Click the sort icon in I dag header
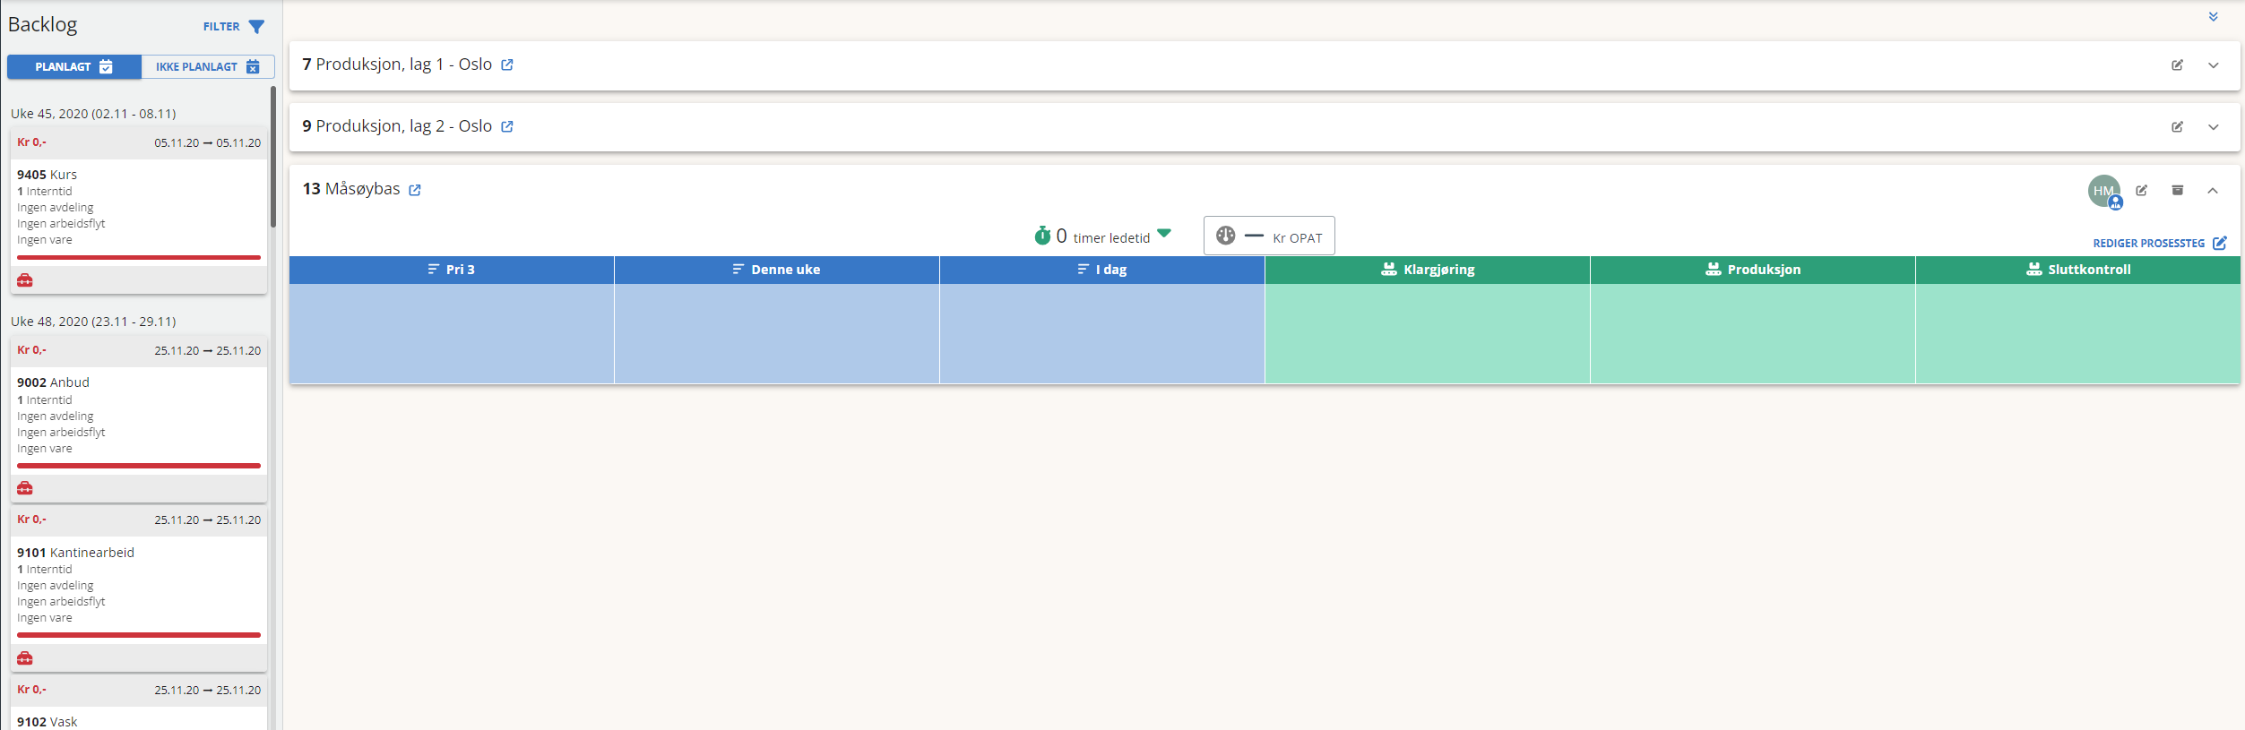This screenshot has height=730, width=2245. (x=1084, y=270)
